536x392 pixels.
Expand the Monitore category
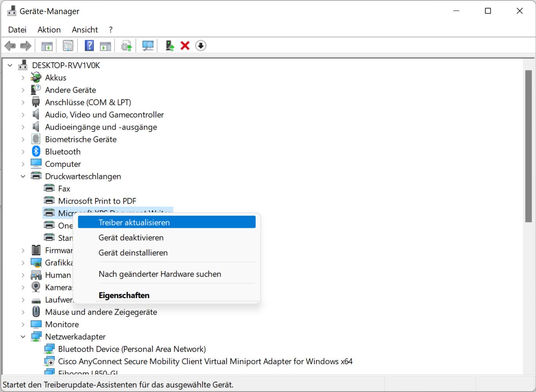pyautogui.click(x=23, y=325)
